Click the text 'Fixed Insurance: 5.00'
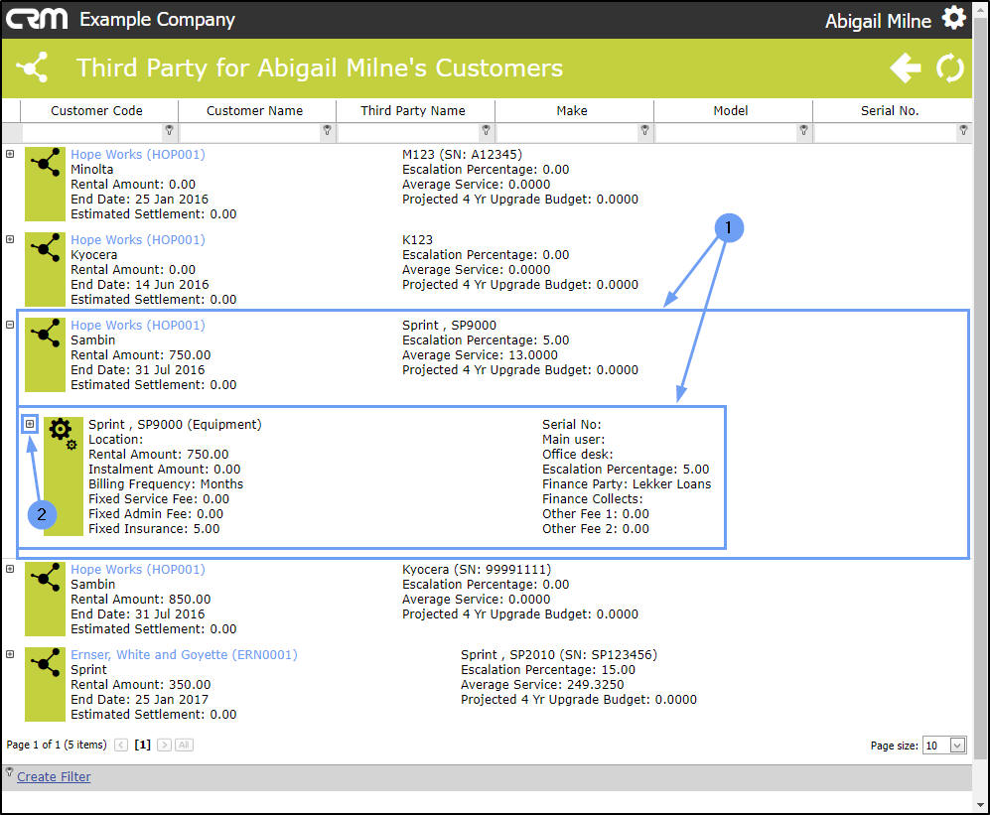Image resolution: width=990 pixels, height=815 pixels. 154,528
